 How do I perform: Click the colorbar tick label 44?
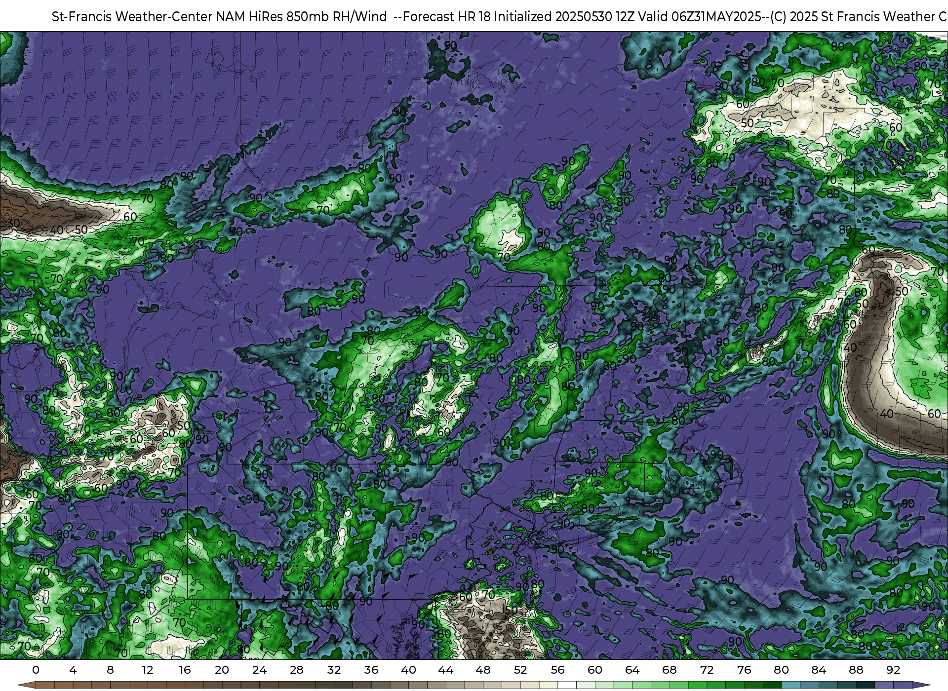pos(446,670)
